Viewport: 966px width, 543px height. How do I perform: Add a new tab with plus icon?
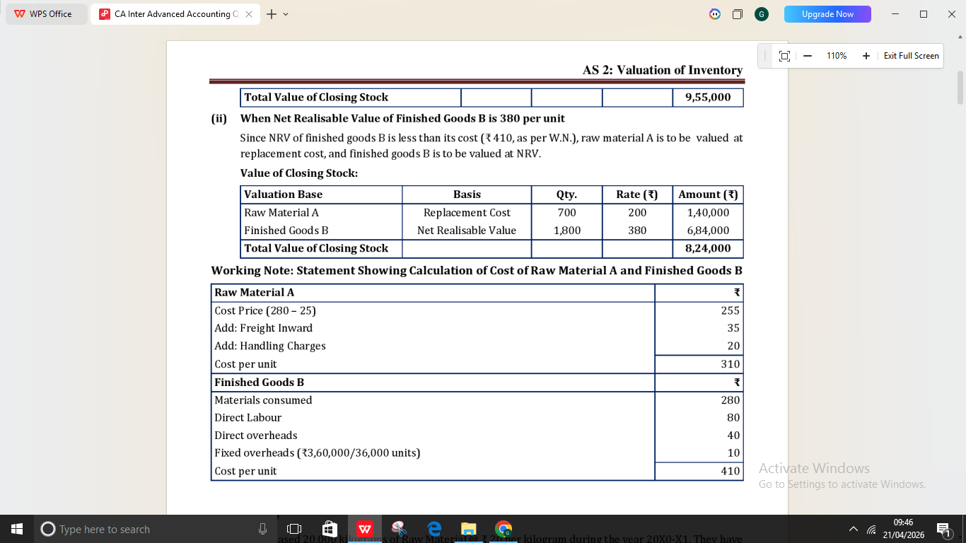click(272, 14)
